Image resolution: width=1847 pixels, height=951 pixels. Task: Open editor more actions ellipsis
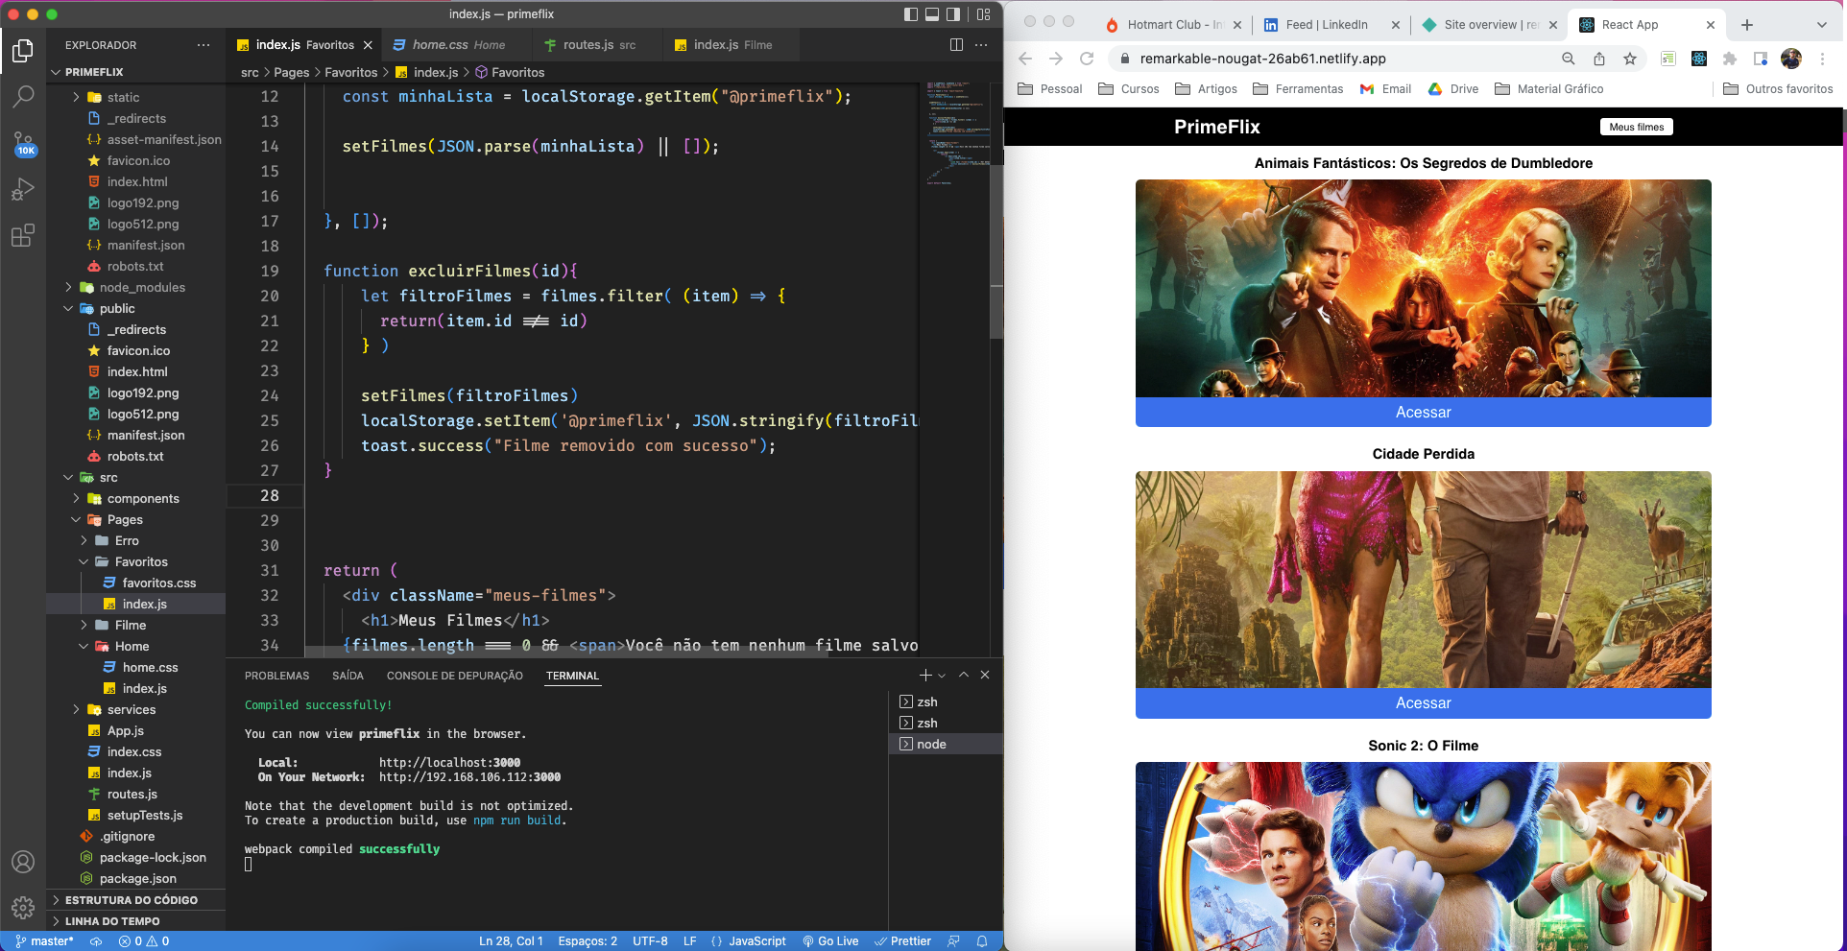coord(980,45)
